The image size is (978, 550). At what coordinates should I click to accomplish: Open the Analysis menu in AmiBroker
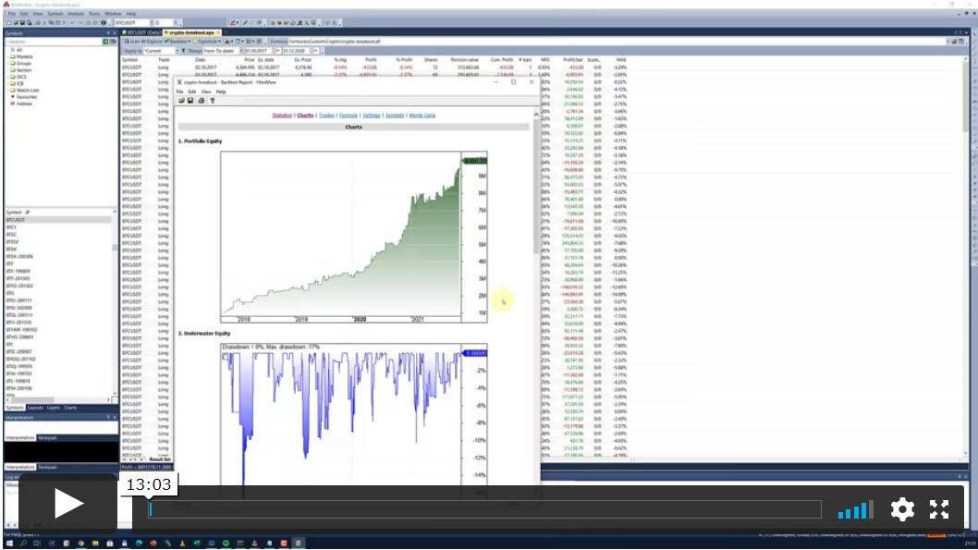tap(76, 13)
